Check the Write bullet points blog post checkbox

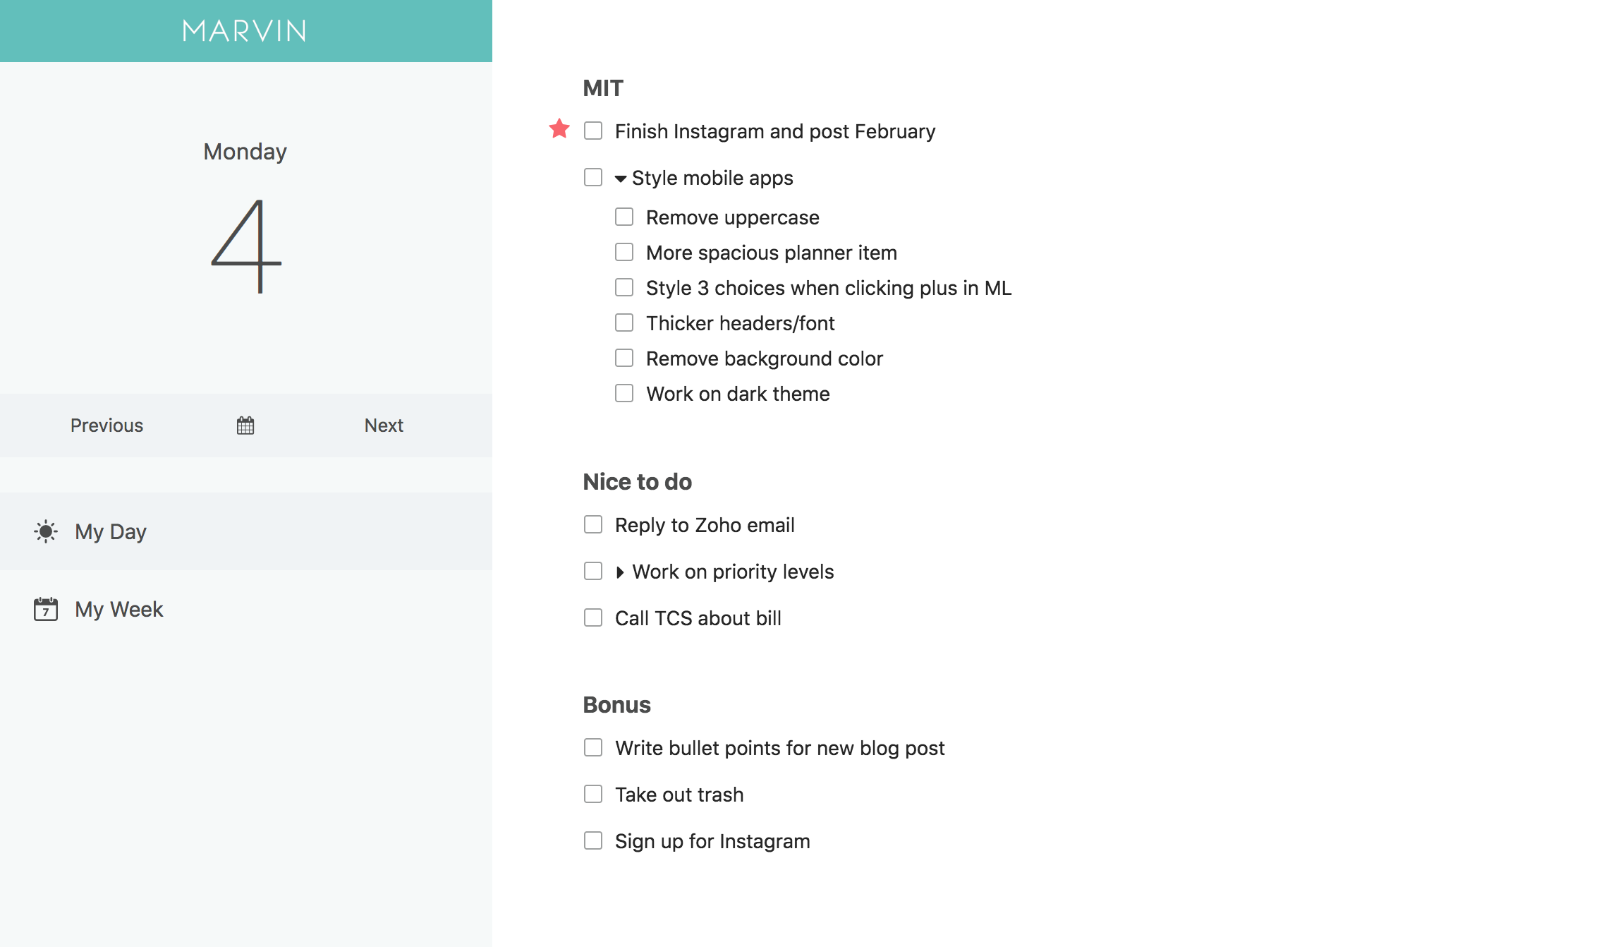(x=593, y=747)
